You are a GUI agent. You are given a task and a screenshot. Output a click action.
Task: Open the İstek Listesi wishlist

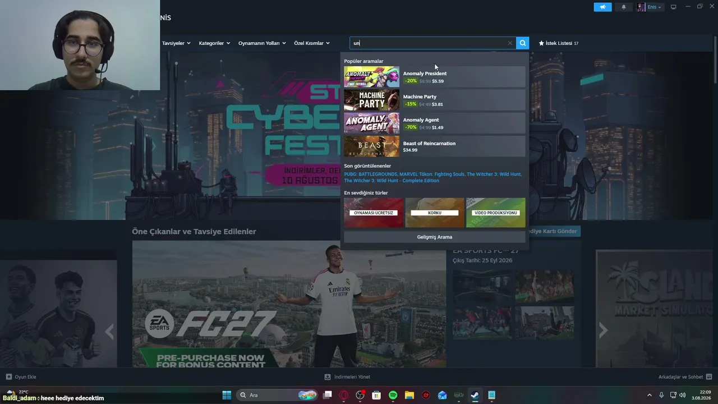559,43
